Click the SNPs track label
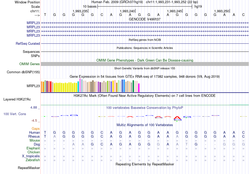The image size is (249, 174). [35, 56]
